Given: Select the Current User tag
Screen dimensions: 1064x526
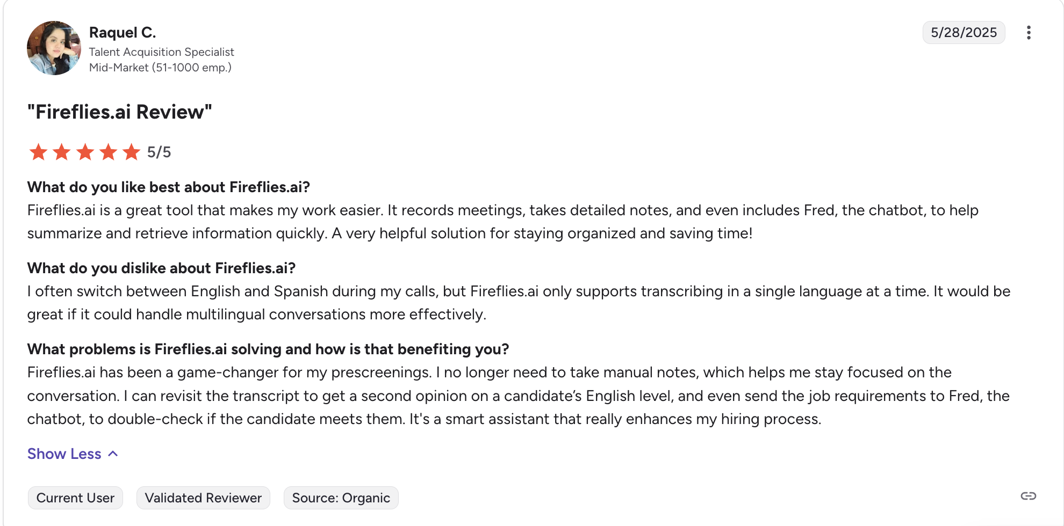Looking at the screenshot, I should [75, 498].
